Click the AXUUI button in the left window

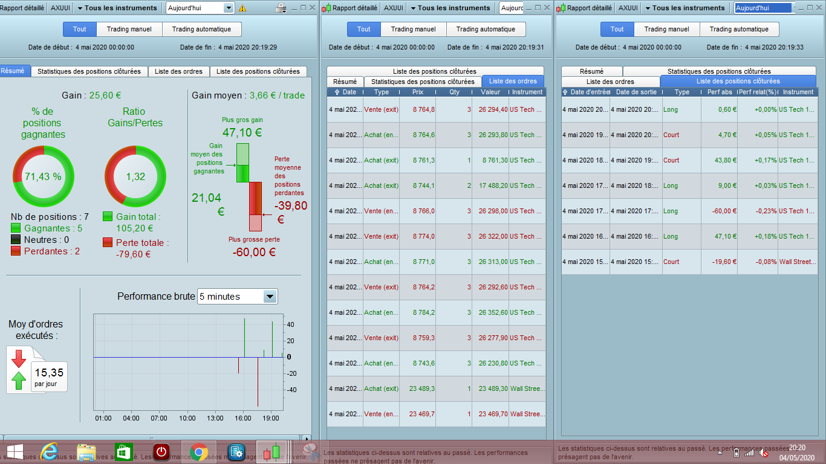(60, 8)
